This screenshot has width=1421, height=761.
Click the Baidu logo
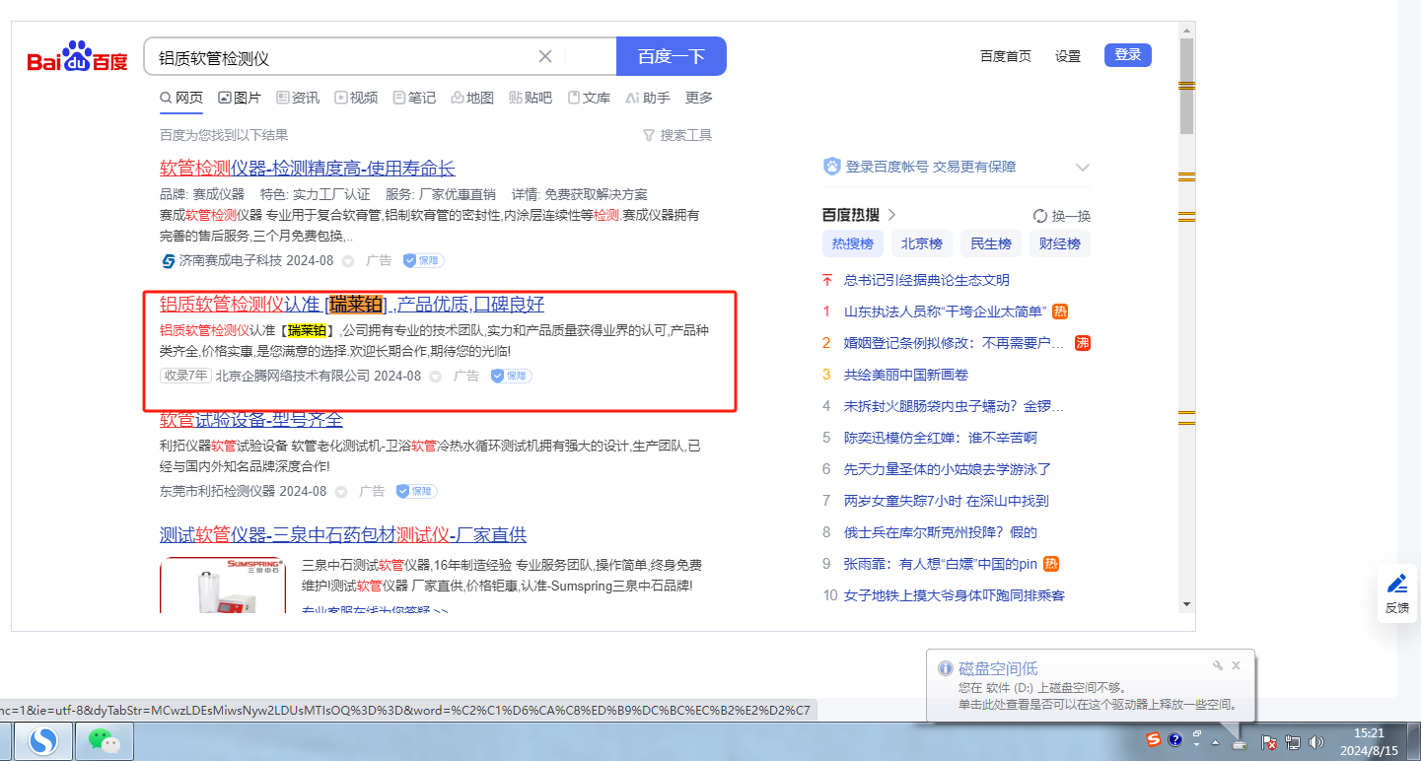(x=77, y=57)
